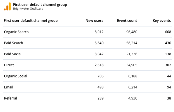Click the event count value 6,214
The width and height of the screenshot is (174, 112).
(x=133, y=87)
